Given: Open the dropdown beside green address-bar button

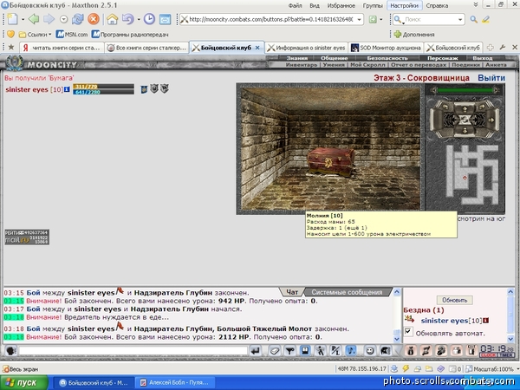Looking at the screenshot, I should (x=380, y=20).
